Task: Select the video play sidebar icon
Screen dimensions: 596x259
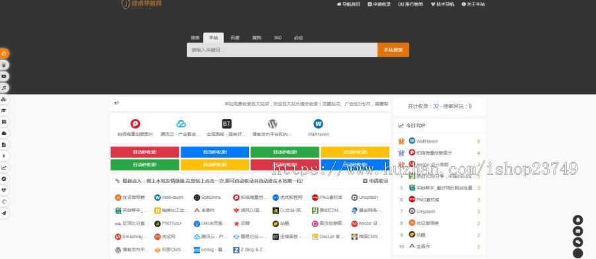Action: [4, 76]
